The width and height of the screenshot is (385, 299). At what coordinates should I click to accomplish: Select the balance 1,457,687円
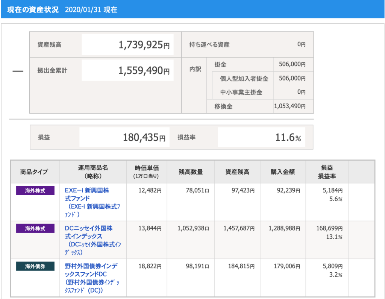tap(239, 228)
